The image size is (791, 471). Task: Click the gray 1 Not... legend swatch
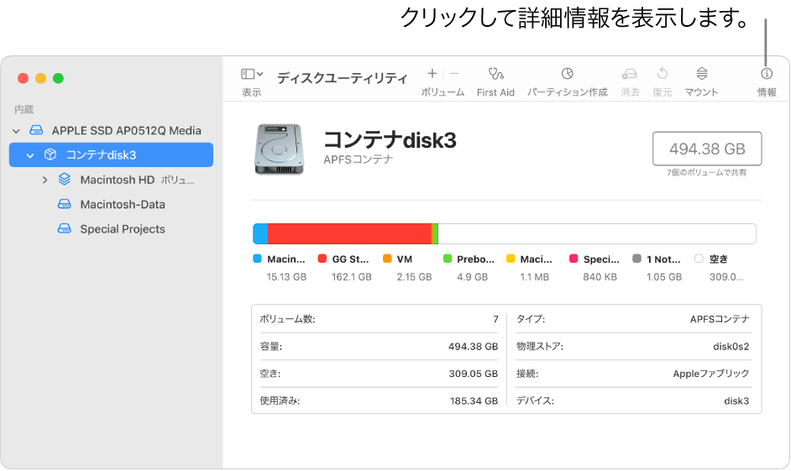[x=636, y=259]
